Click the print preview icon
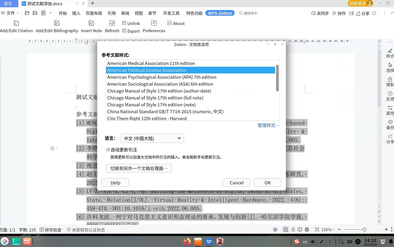The width and height of the screenshot is (394, 247). (x=43, y=13)
